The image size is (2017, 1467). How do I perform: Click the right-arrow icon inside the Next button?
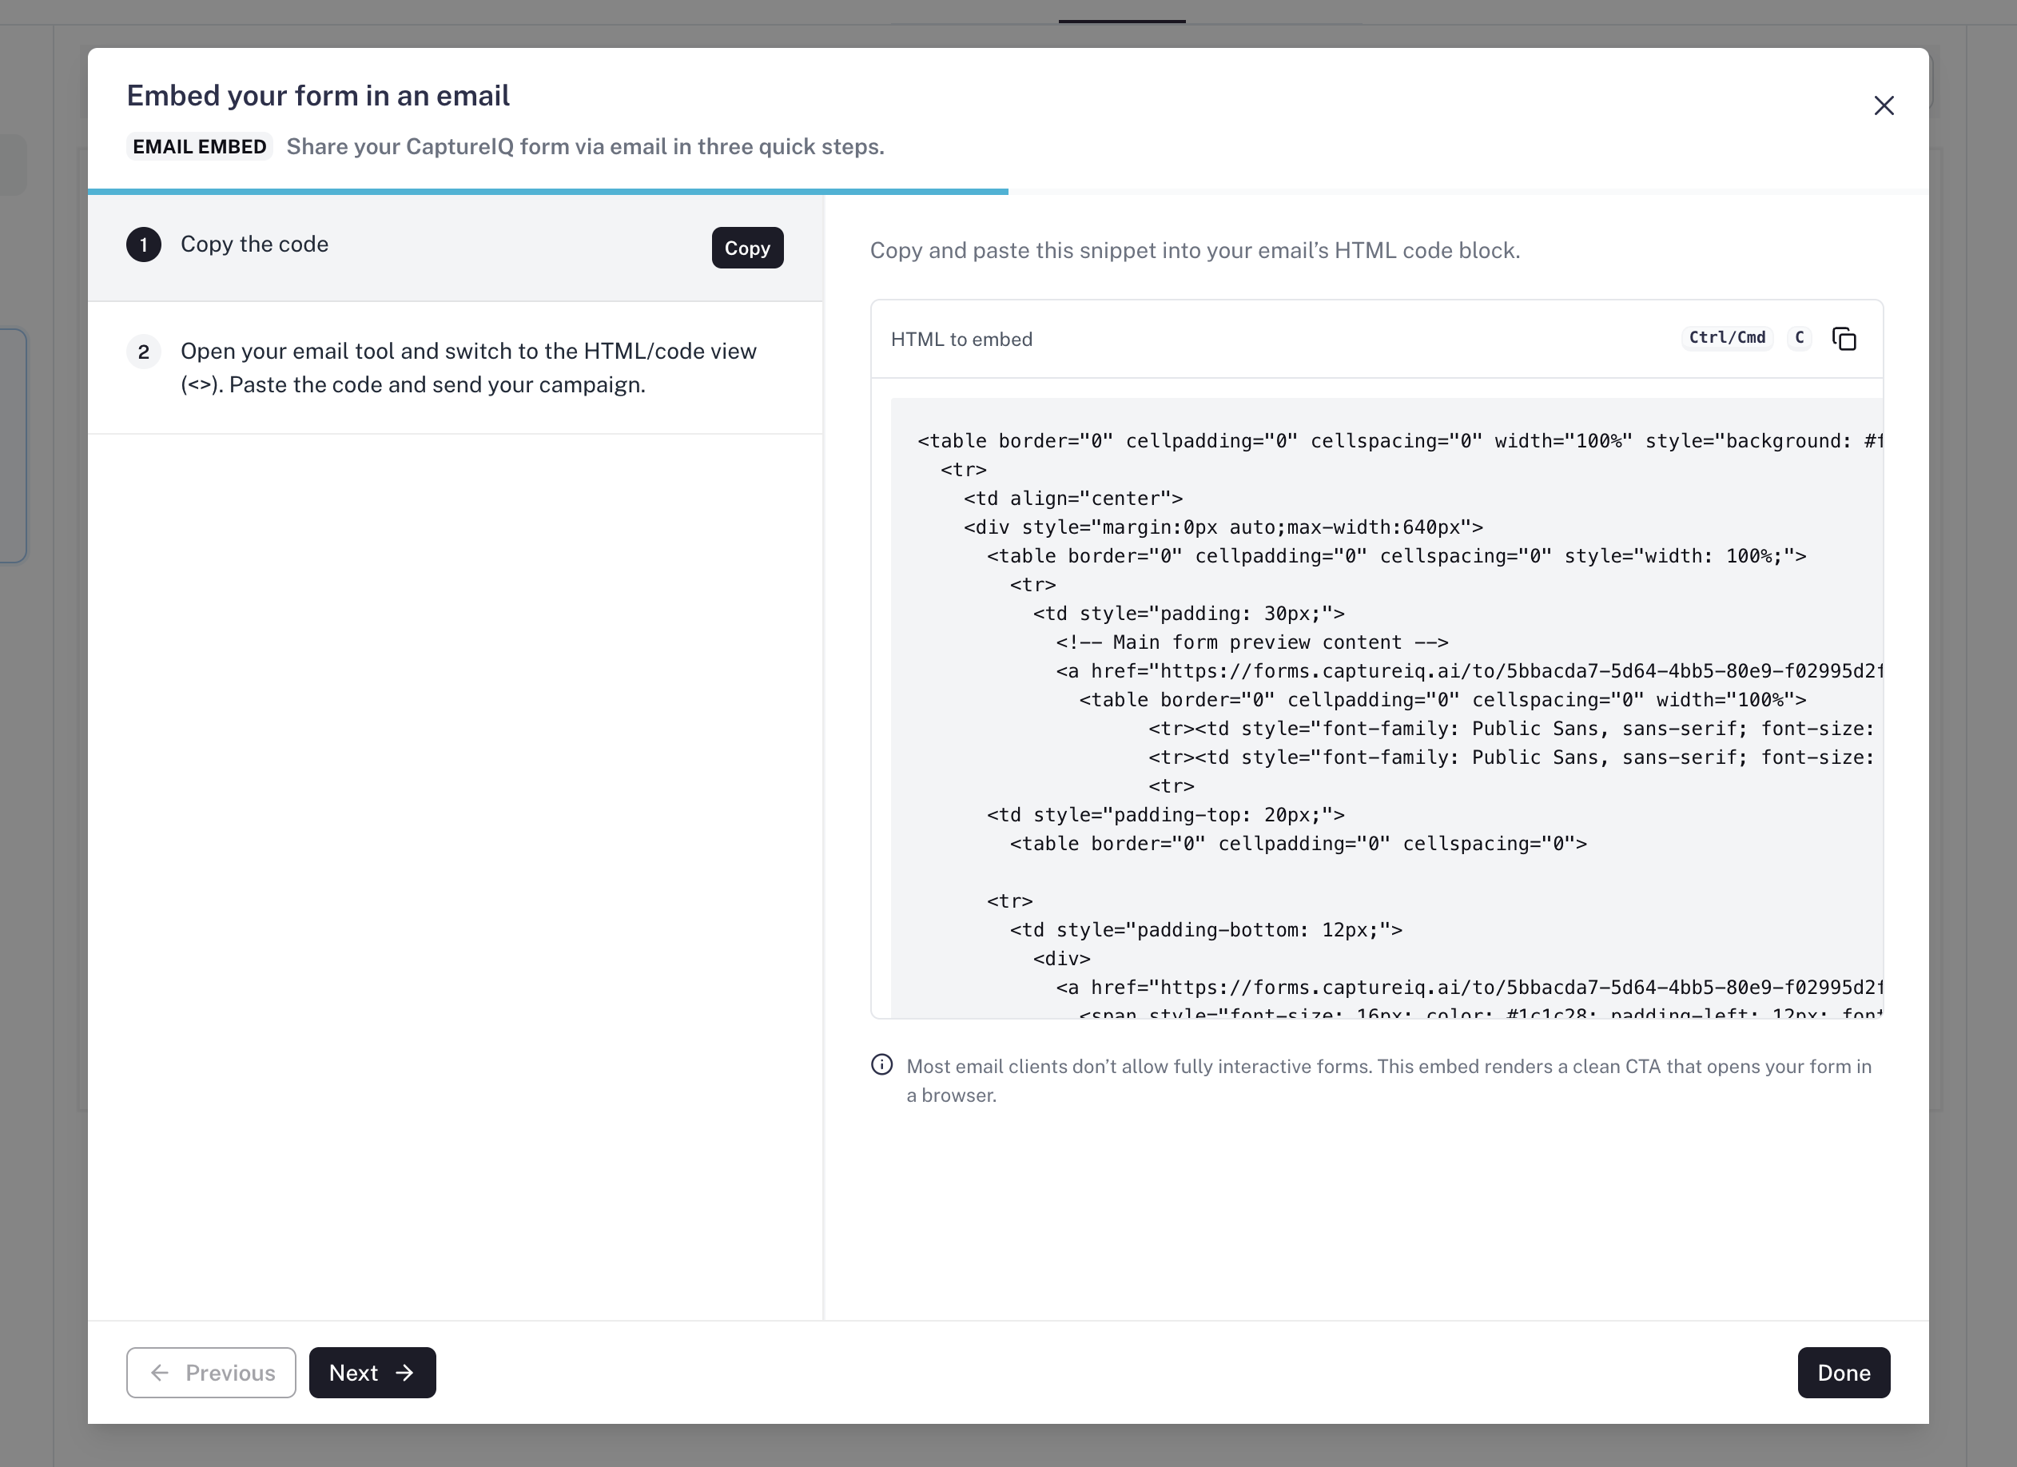click(x=405, y=1372)
